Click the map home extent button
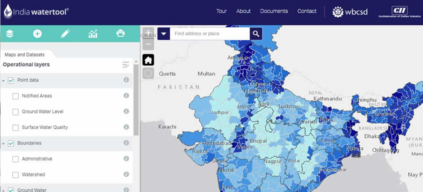 click(148, 60)
